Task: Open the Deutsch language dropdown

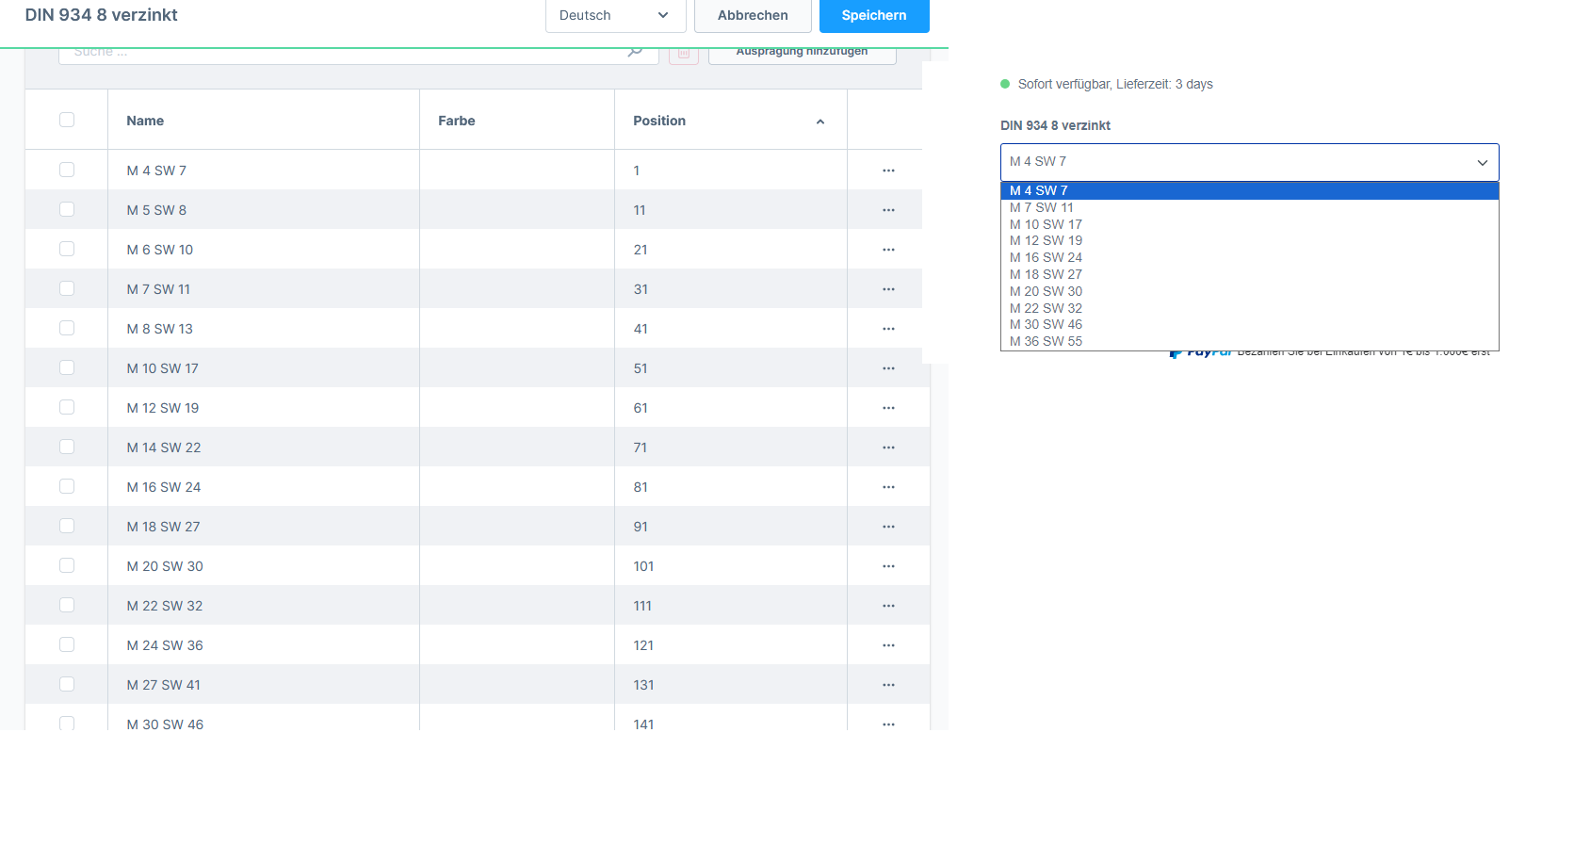Action: (616, 15)
